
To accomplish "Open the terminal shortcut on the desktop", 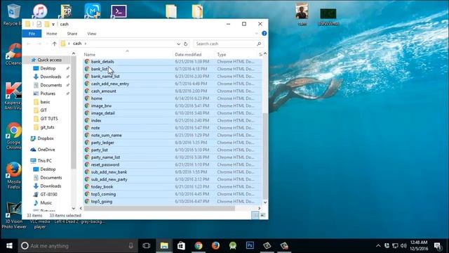I will click(119, 11).
